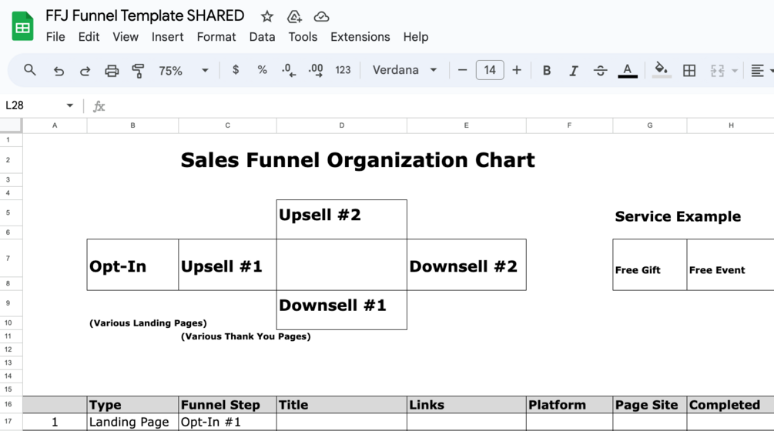Click the cloud document status icon

[322, 16]
